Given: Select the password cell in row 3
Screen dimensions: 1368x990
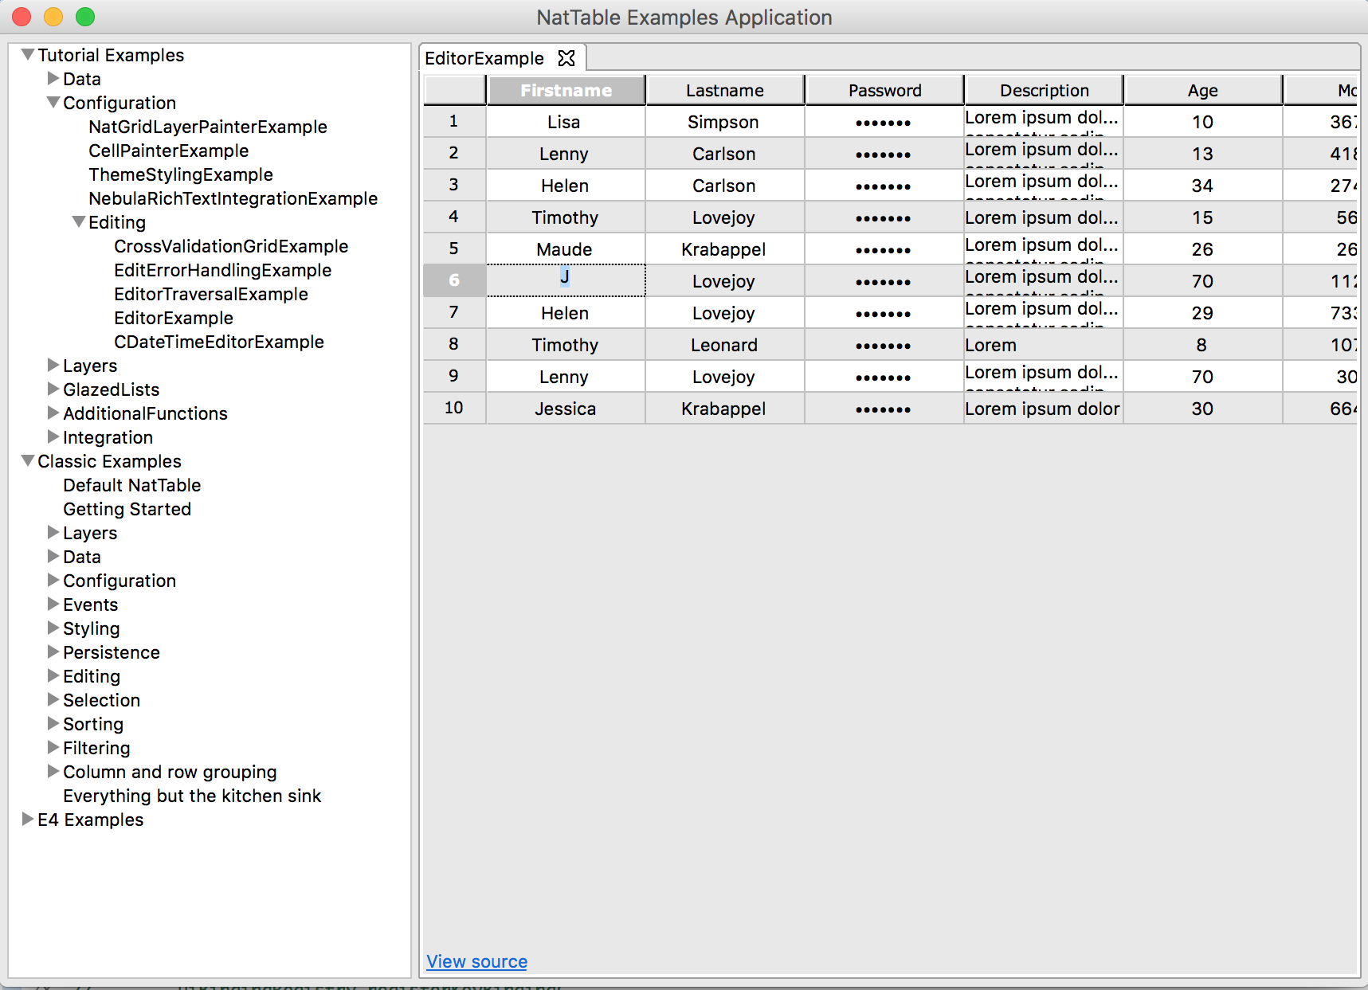Looking at the screenshot, I should 884,185.
